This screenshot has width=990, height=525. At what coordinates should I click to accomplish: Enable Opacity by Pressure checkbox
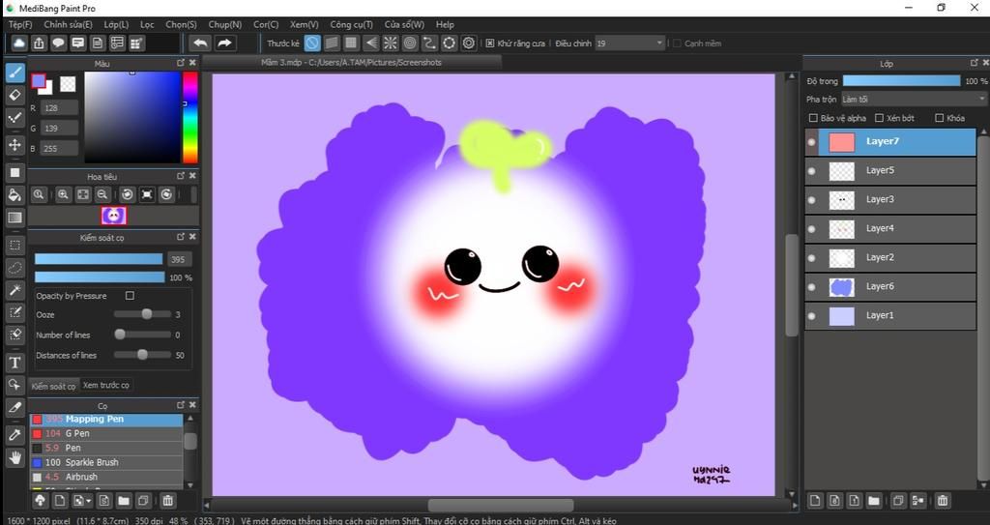click(130, 296)
